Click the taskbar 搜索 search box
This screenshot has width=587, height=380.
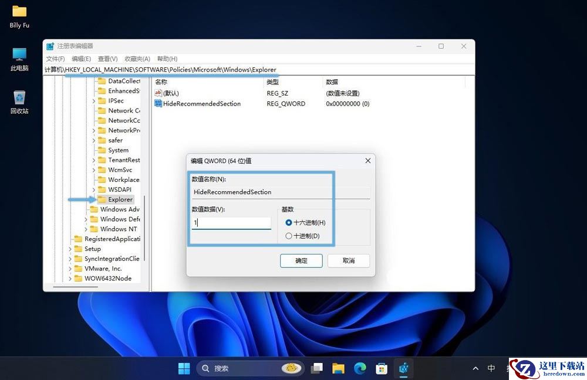[249, 368]
